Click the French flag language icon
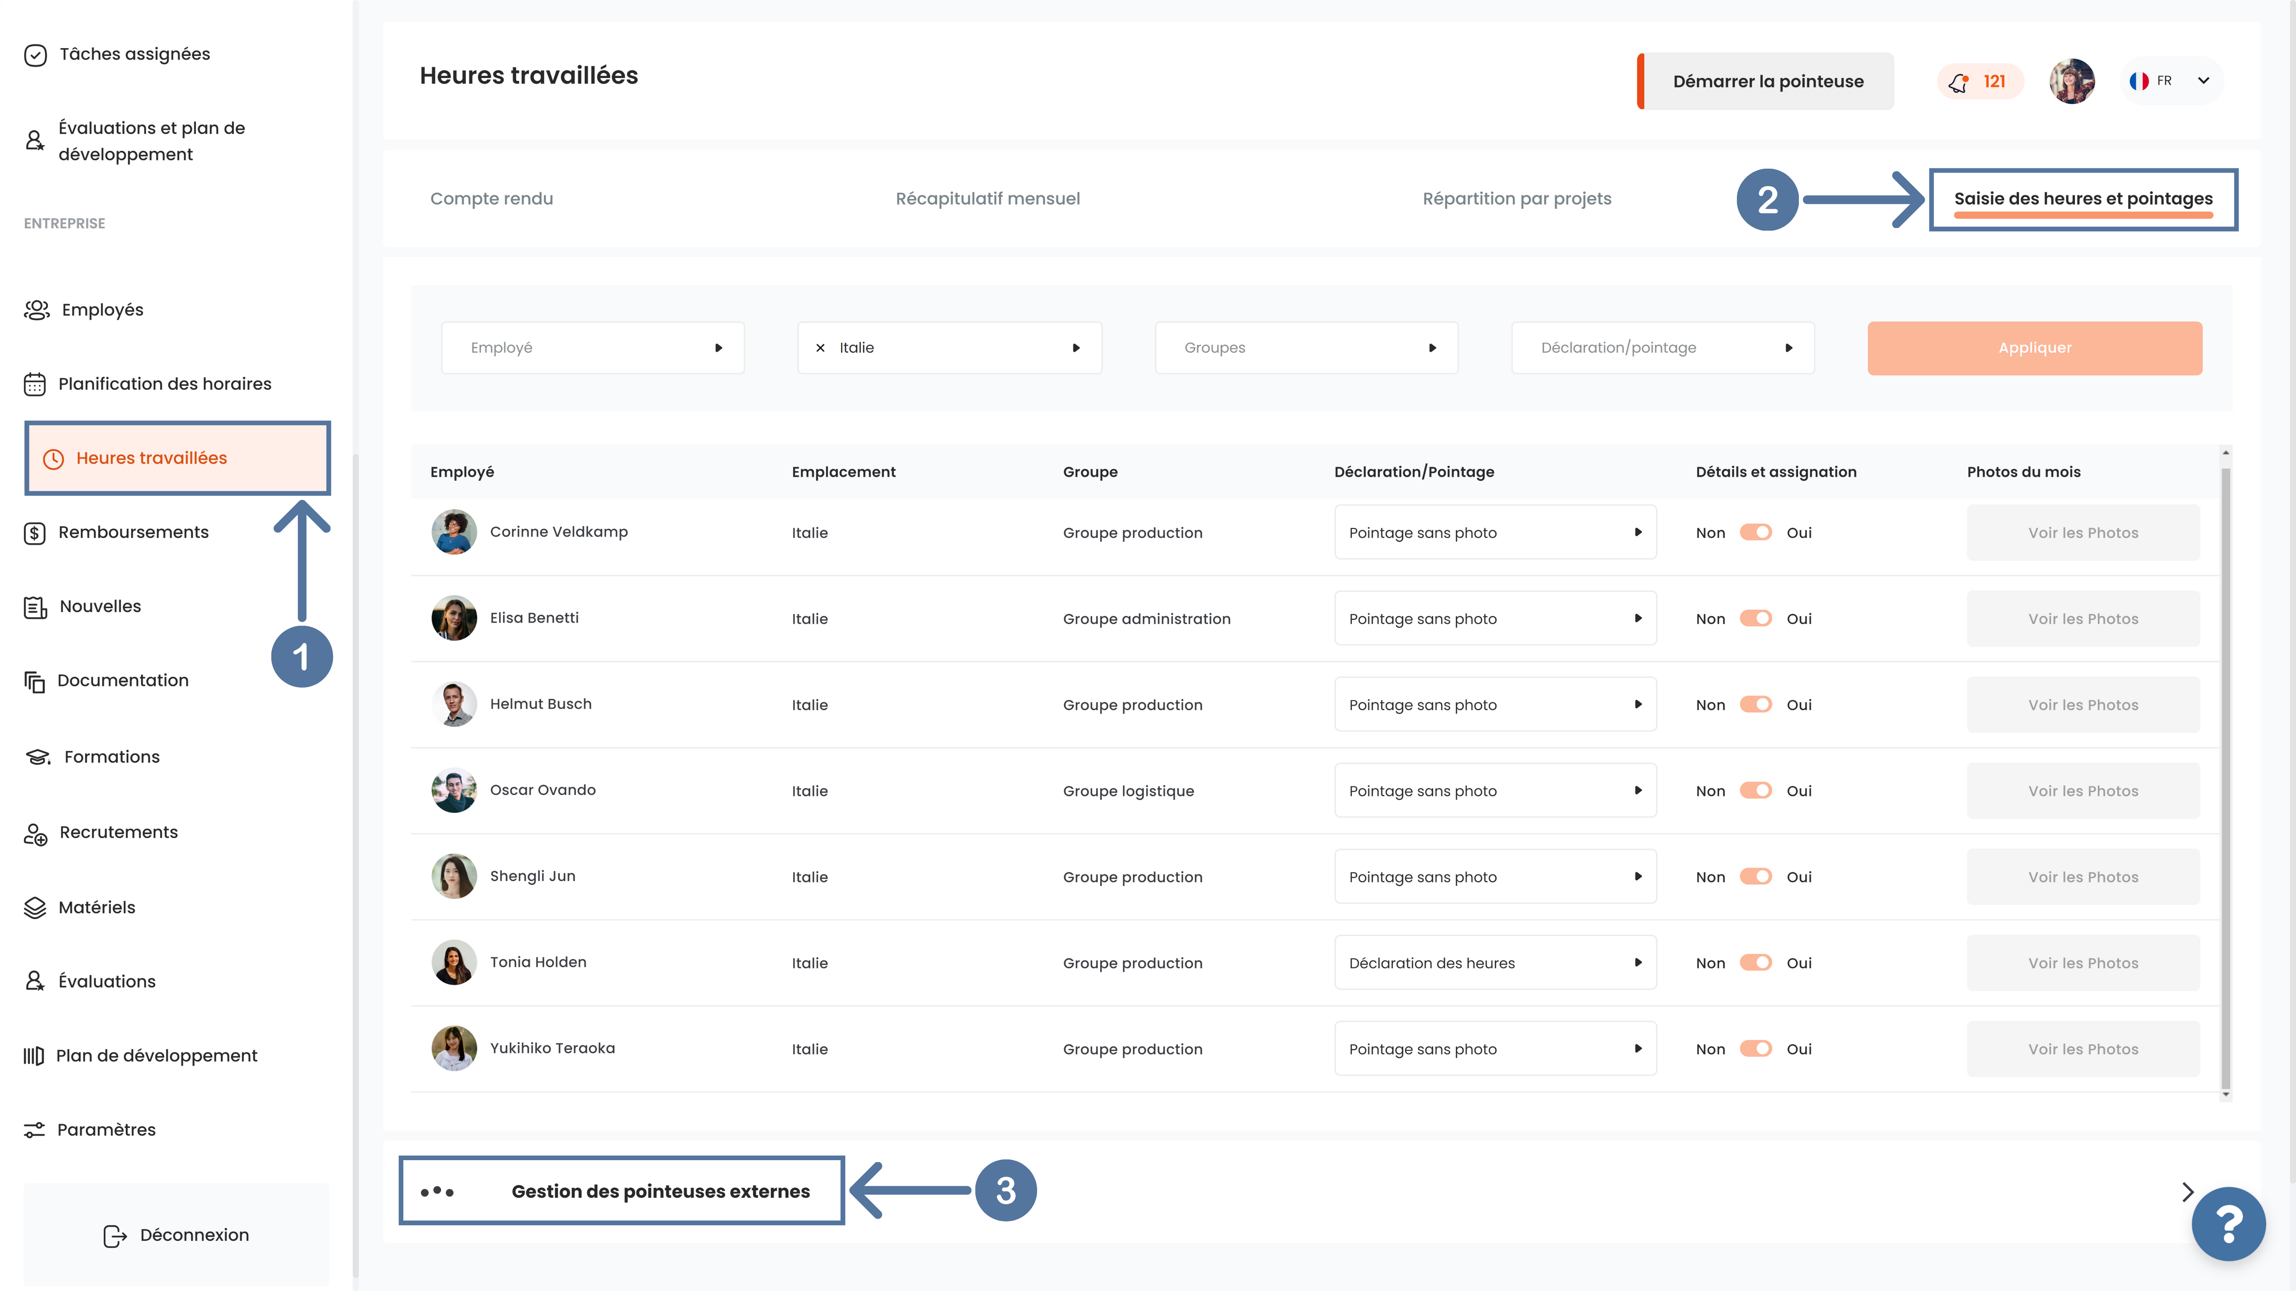Screen dimensions: 2296x1291 click(x=2138, y=81)
